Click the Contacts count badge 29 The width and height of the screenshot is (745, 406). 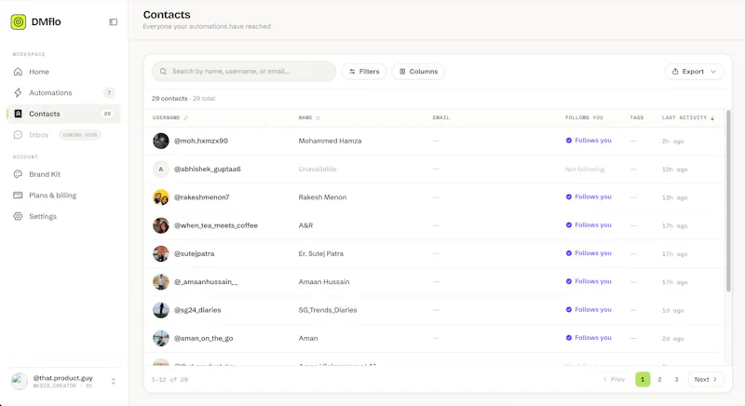coord(107,114)
